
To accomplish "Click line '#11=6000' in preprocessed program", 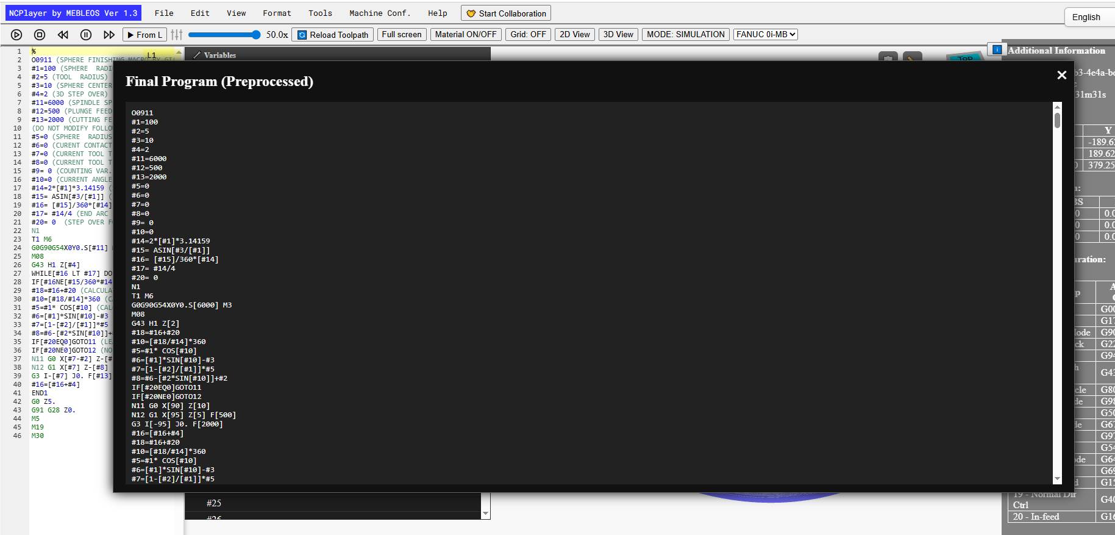I will click(x=149, y=159).
